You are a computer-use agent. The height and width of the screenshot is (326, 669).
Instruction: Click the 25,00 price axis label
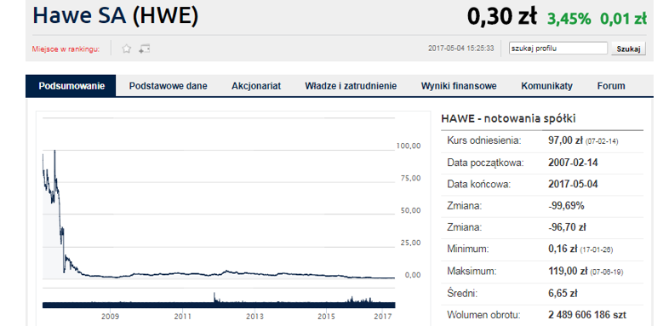click(x=410, y=243)
